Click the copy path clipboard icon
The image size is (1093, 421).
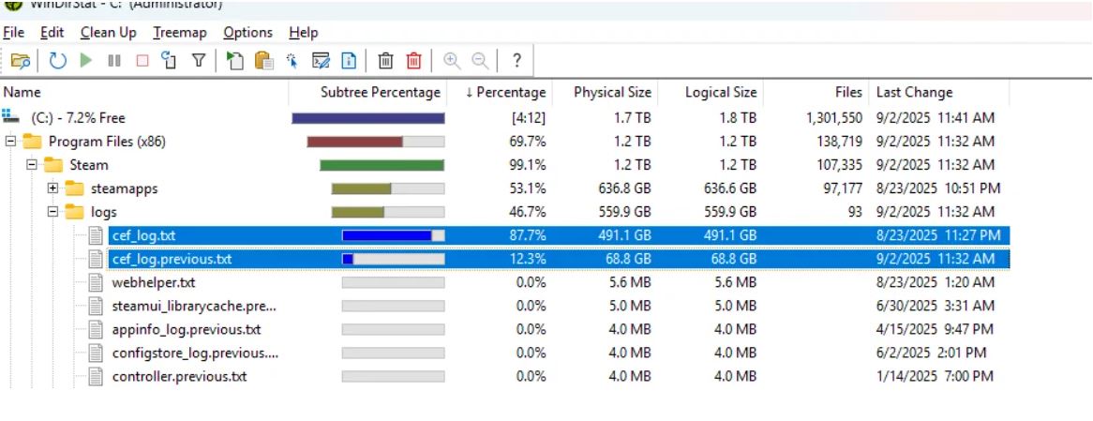tap(264, 61)
